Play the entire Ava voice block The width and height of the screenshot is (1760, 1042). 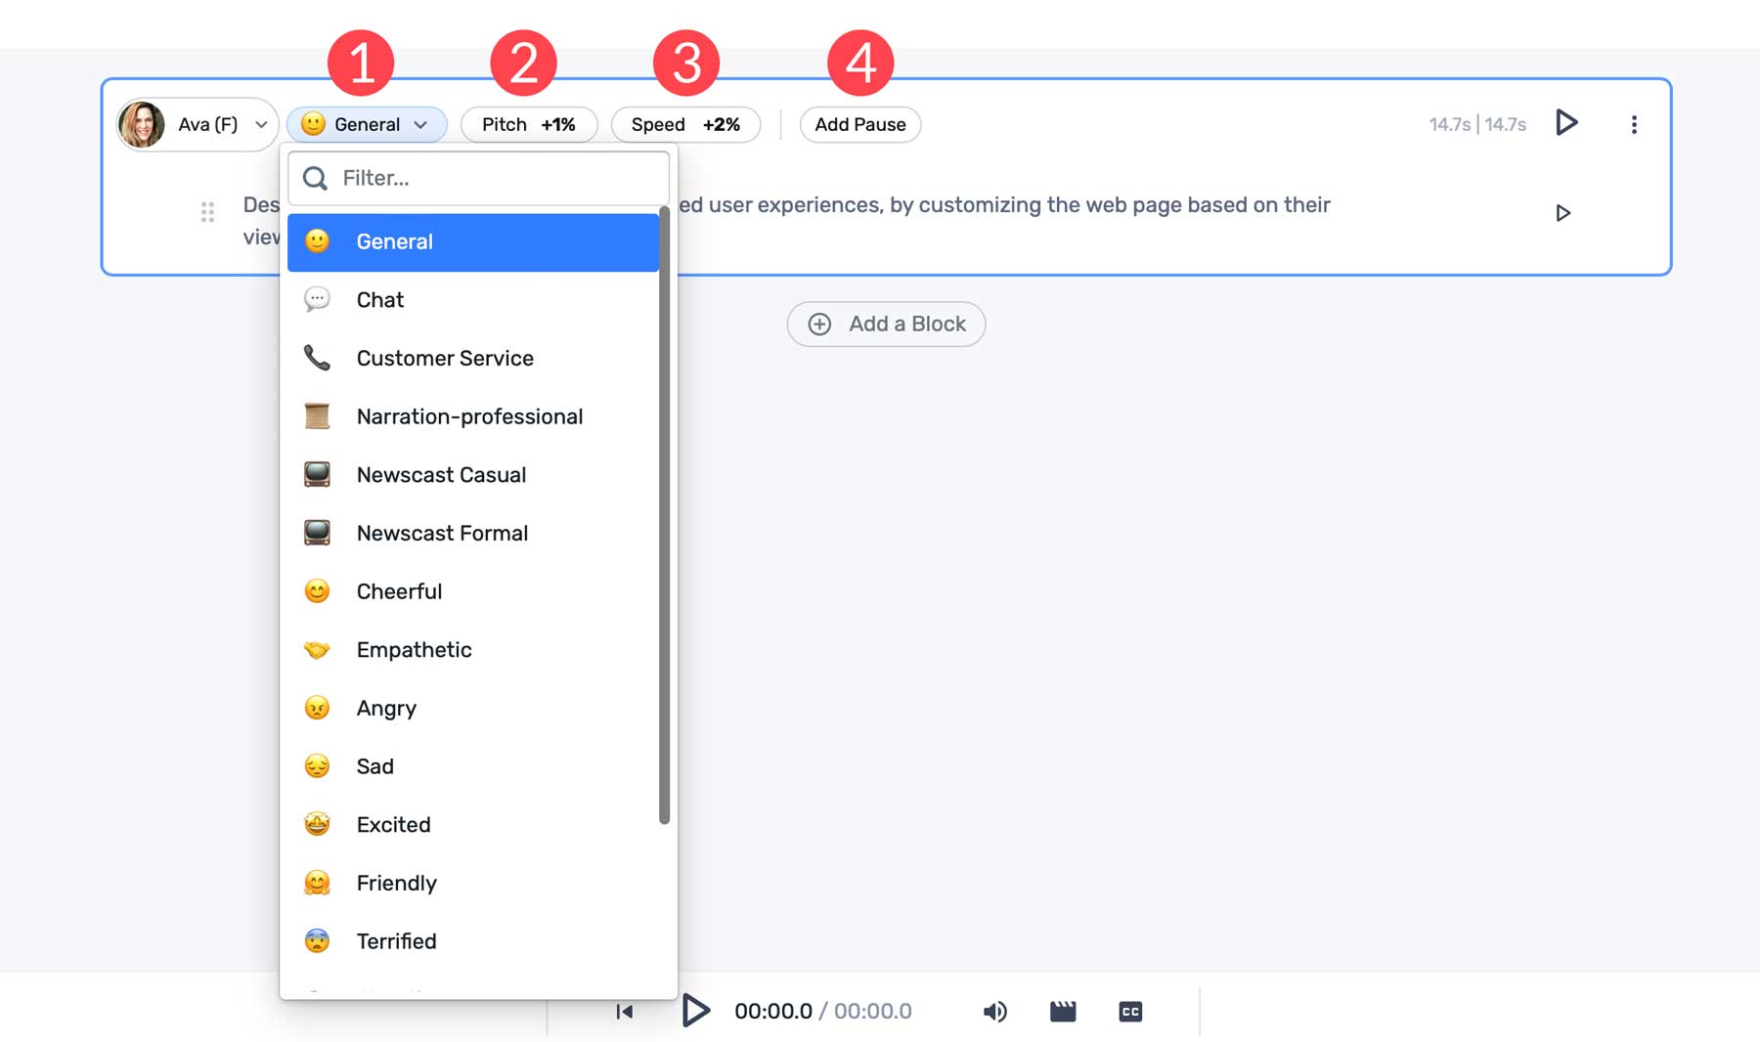point(1565,123)
